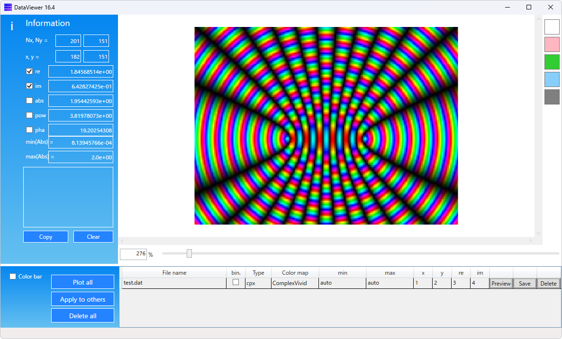Open the ComplexVivid color map cell
The width and height of the screenshot is (562, 339).
click(295, 283)
